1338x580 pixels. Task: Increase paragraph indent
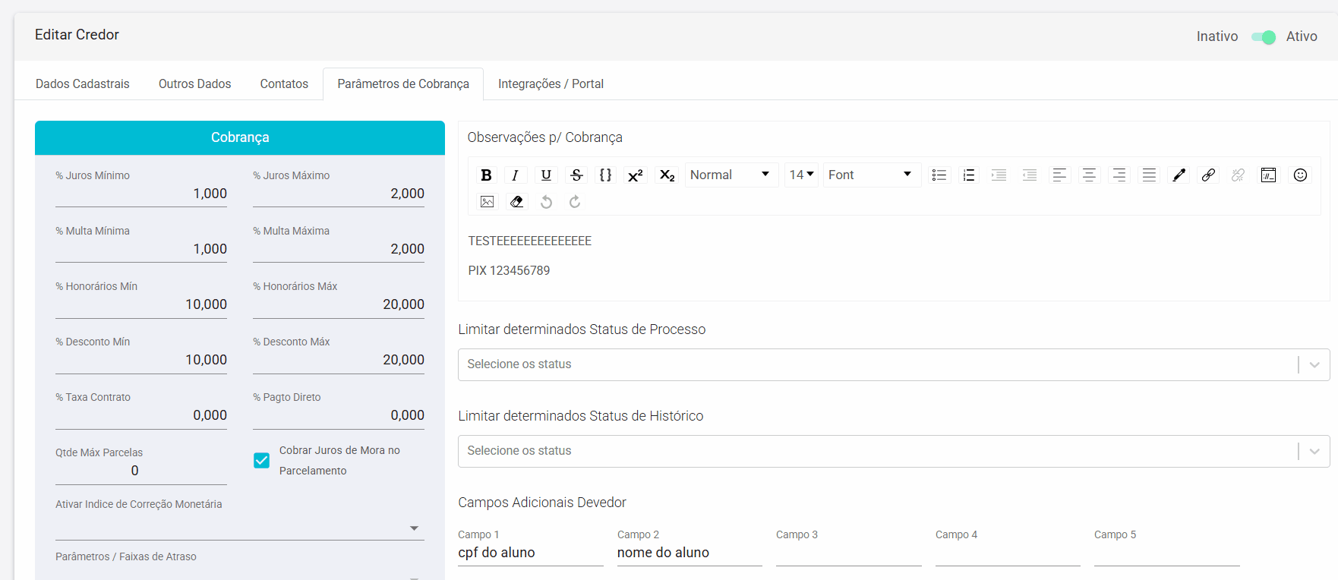coord(999,175)
